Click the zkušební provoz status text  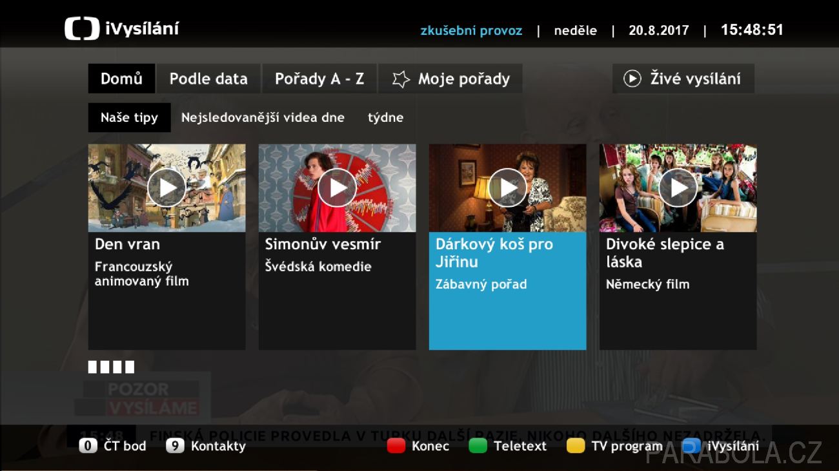(x=471, y=30)
